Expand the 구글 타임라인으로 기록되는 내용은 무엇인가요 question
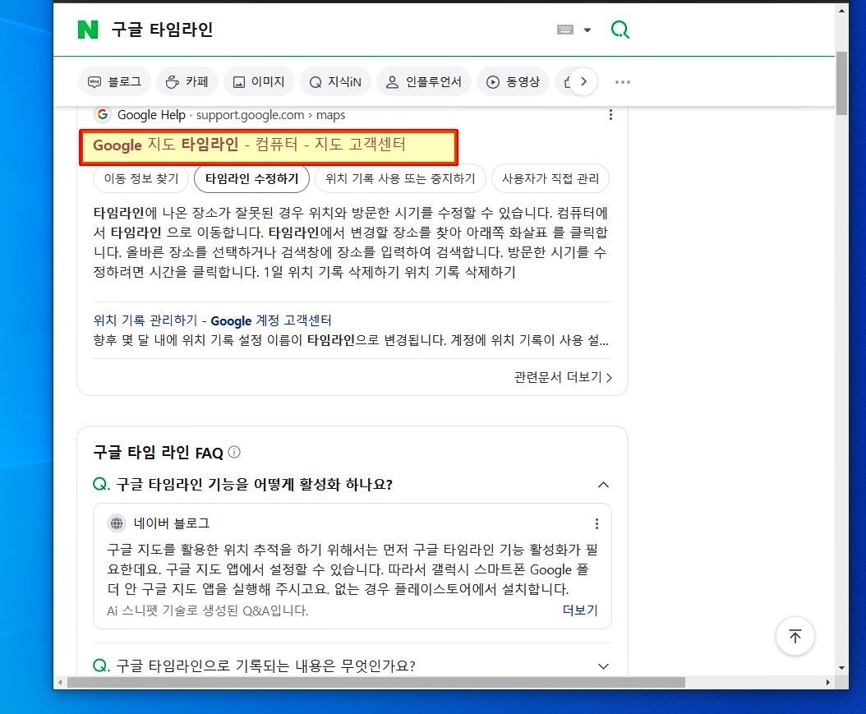Screen dimensions: 866x714 pyautogui.click(x=603, y=666)
